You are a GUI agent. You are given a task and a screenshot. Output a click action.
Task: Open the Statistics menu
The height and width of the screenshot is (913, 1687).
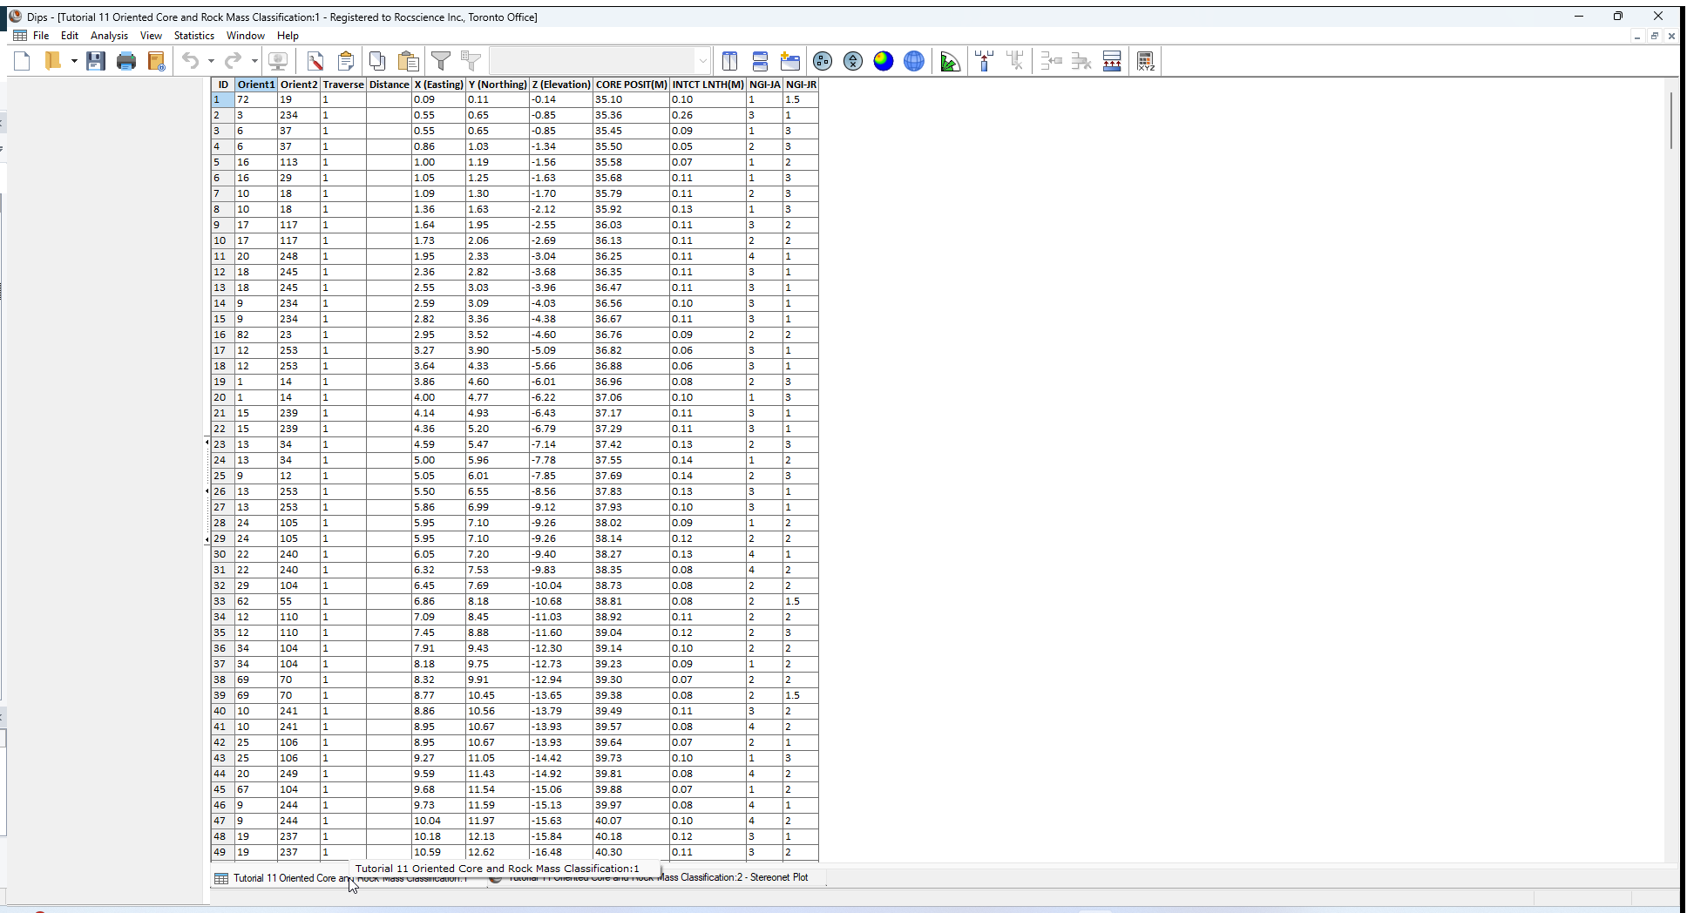[193, 36]
